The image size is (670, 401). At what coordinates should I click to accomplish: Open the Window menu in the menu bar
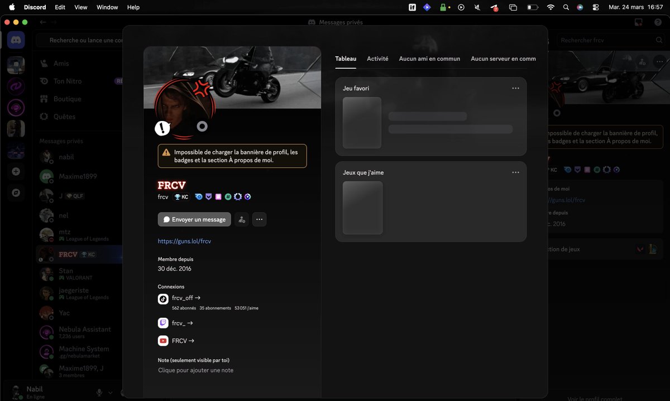(x=107, y=7)
